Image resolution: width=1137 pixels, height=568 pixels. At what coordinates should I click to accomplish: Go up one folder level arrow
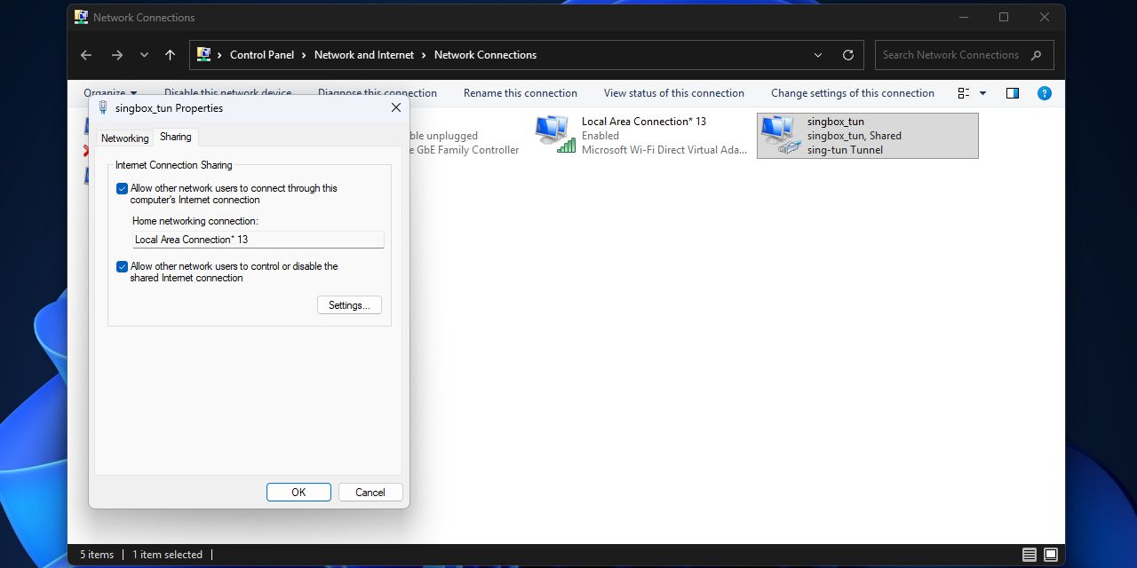170,55
